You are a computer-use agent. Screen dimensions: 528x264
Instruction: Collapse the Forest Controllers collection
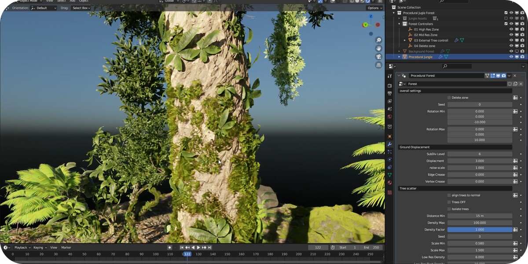400,24
